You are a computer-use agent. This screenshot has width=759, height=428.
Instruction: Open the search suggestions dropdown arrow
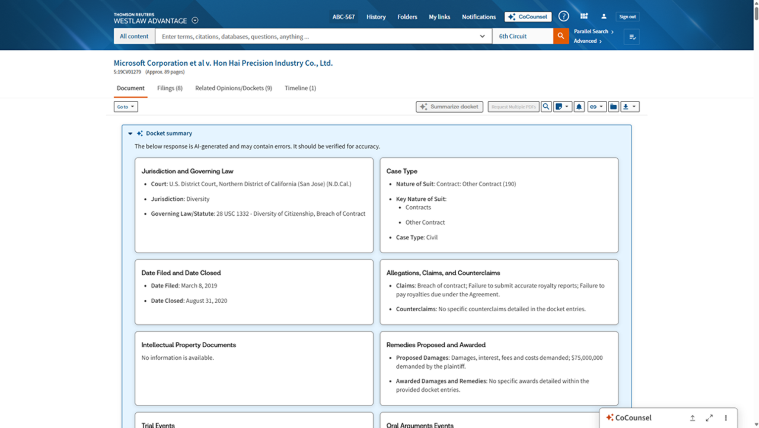[481, 36]
